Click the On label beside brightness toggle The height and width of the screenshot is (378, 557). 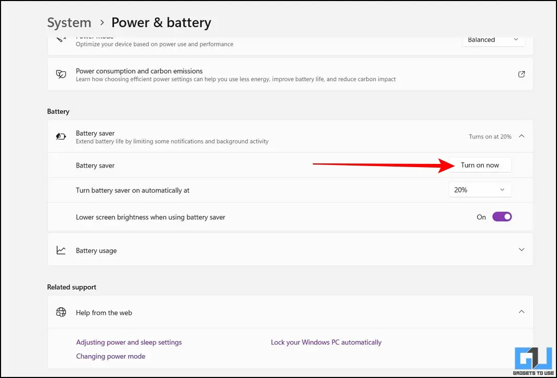[x=481, y=217]
